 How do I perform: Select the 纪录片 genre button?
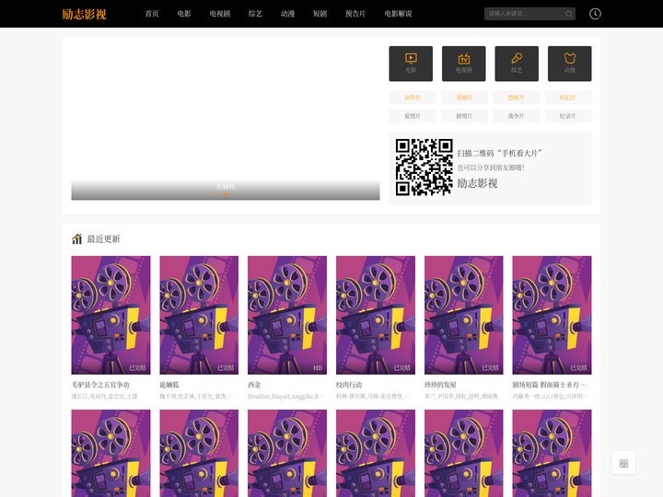pos(568,116)
